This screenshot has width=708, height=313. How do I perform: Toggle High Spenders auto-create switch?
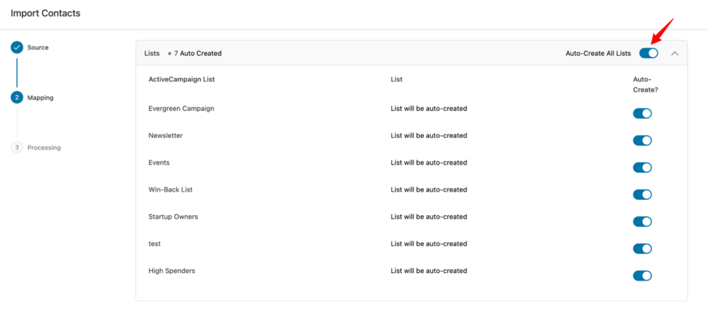click(642, 276)
